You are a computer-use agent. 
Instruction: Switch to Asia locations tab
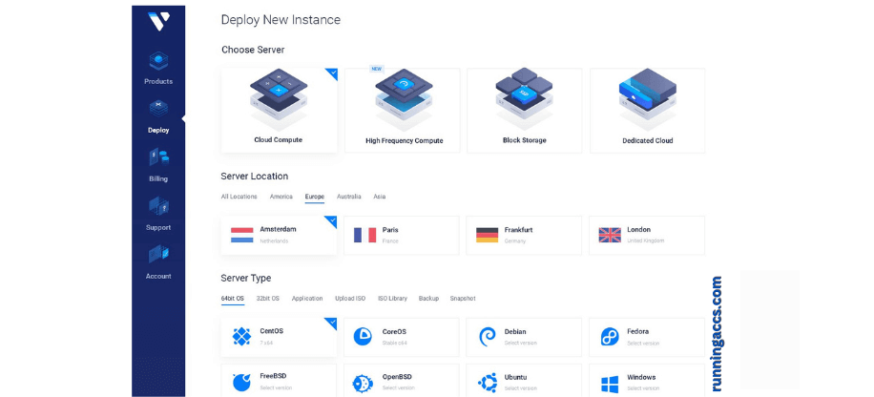380,197
